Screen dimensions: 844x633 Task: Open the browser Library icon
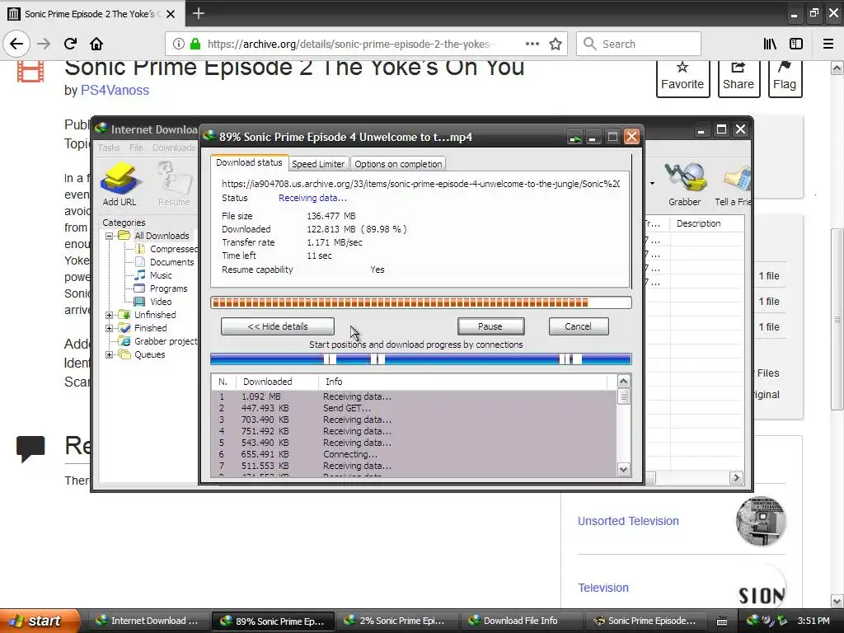tap(770, 45)
